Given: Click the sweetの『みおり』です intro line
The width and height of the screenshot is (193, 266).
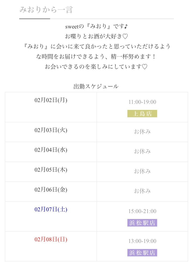Looking at the screenshot, I should [96, 27].
